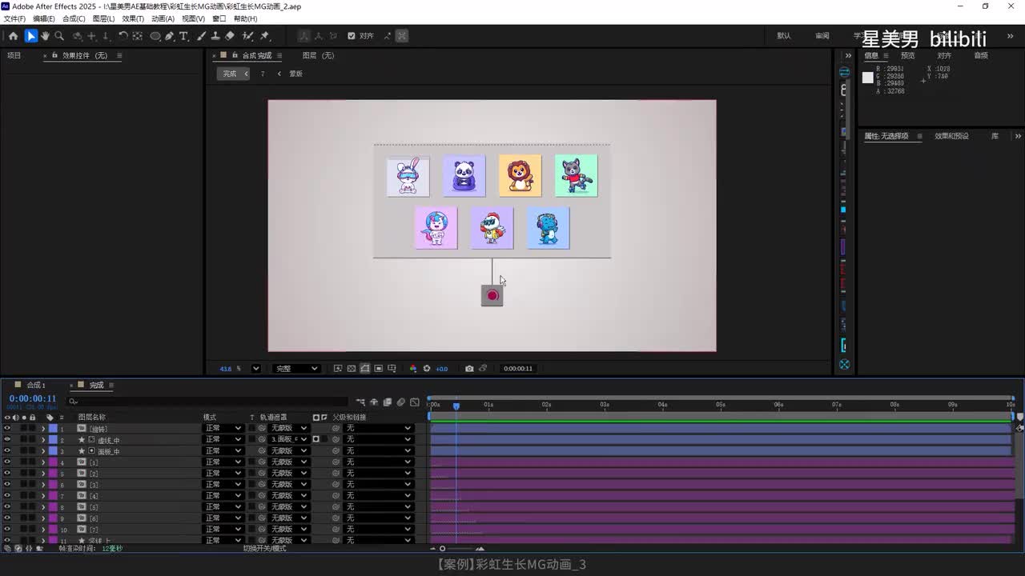The image size is (1025, 576).
Task: Open the 文件(F) menu
Action: tap(14, 19)
